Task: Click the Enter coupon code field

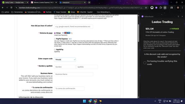Action: 65,60
